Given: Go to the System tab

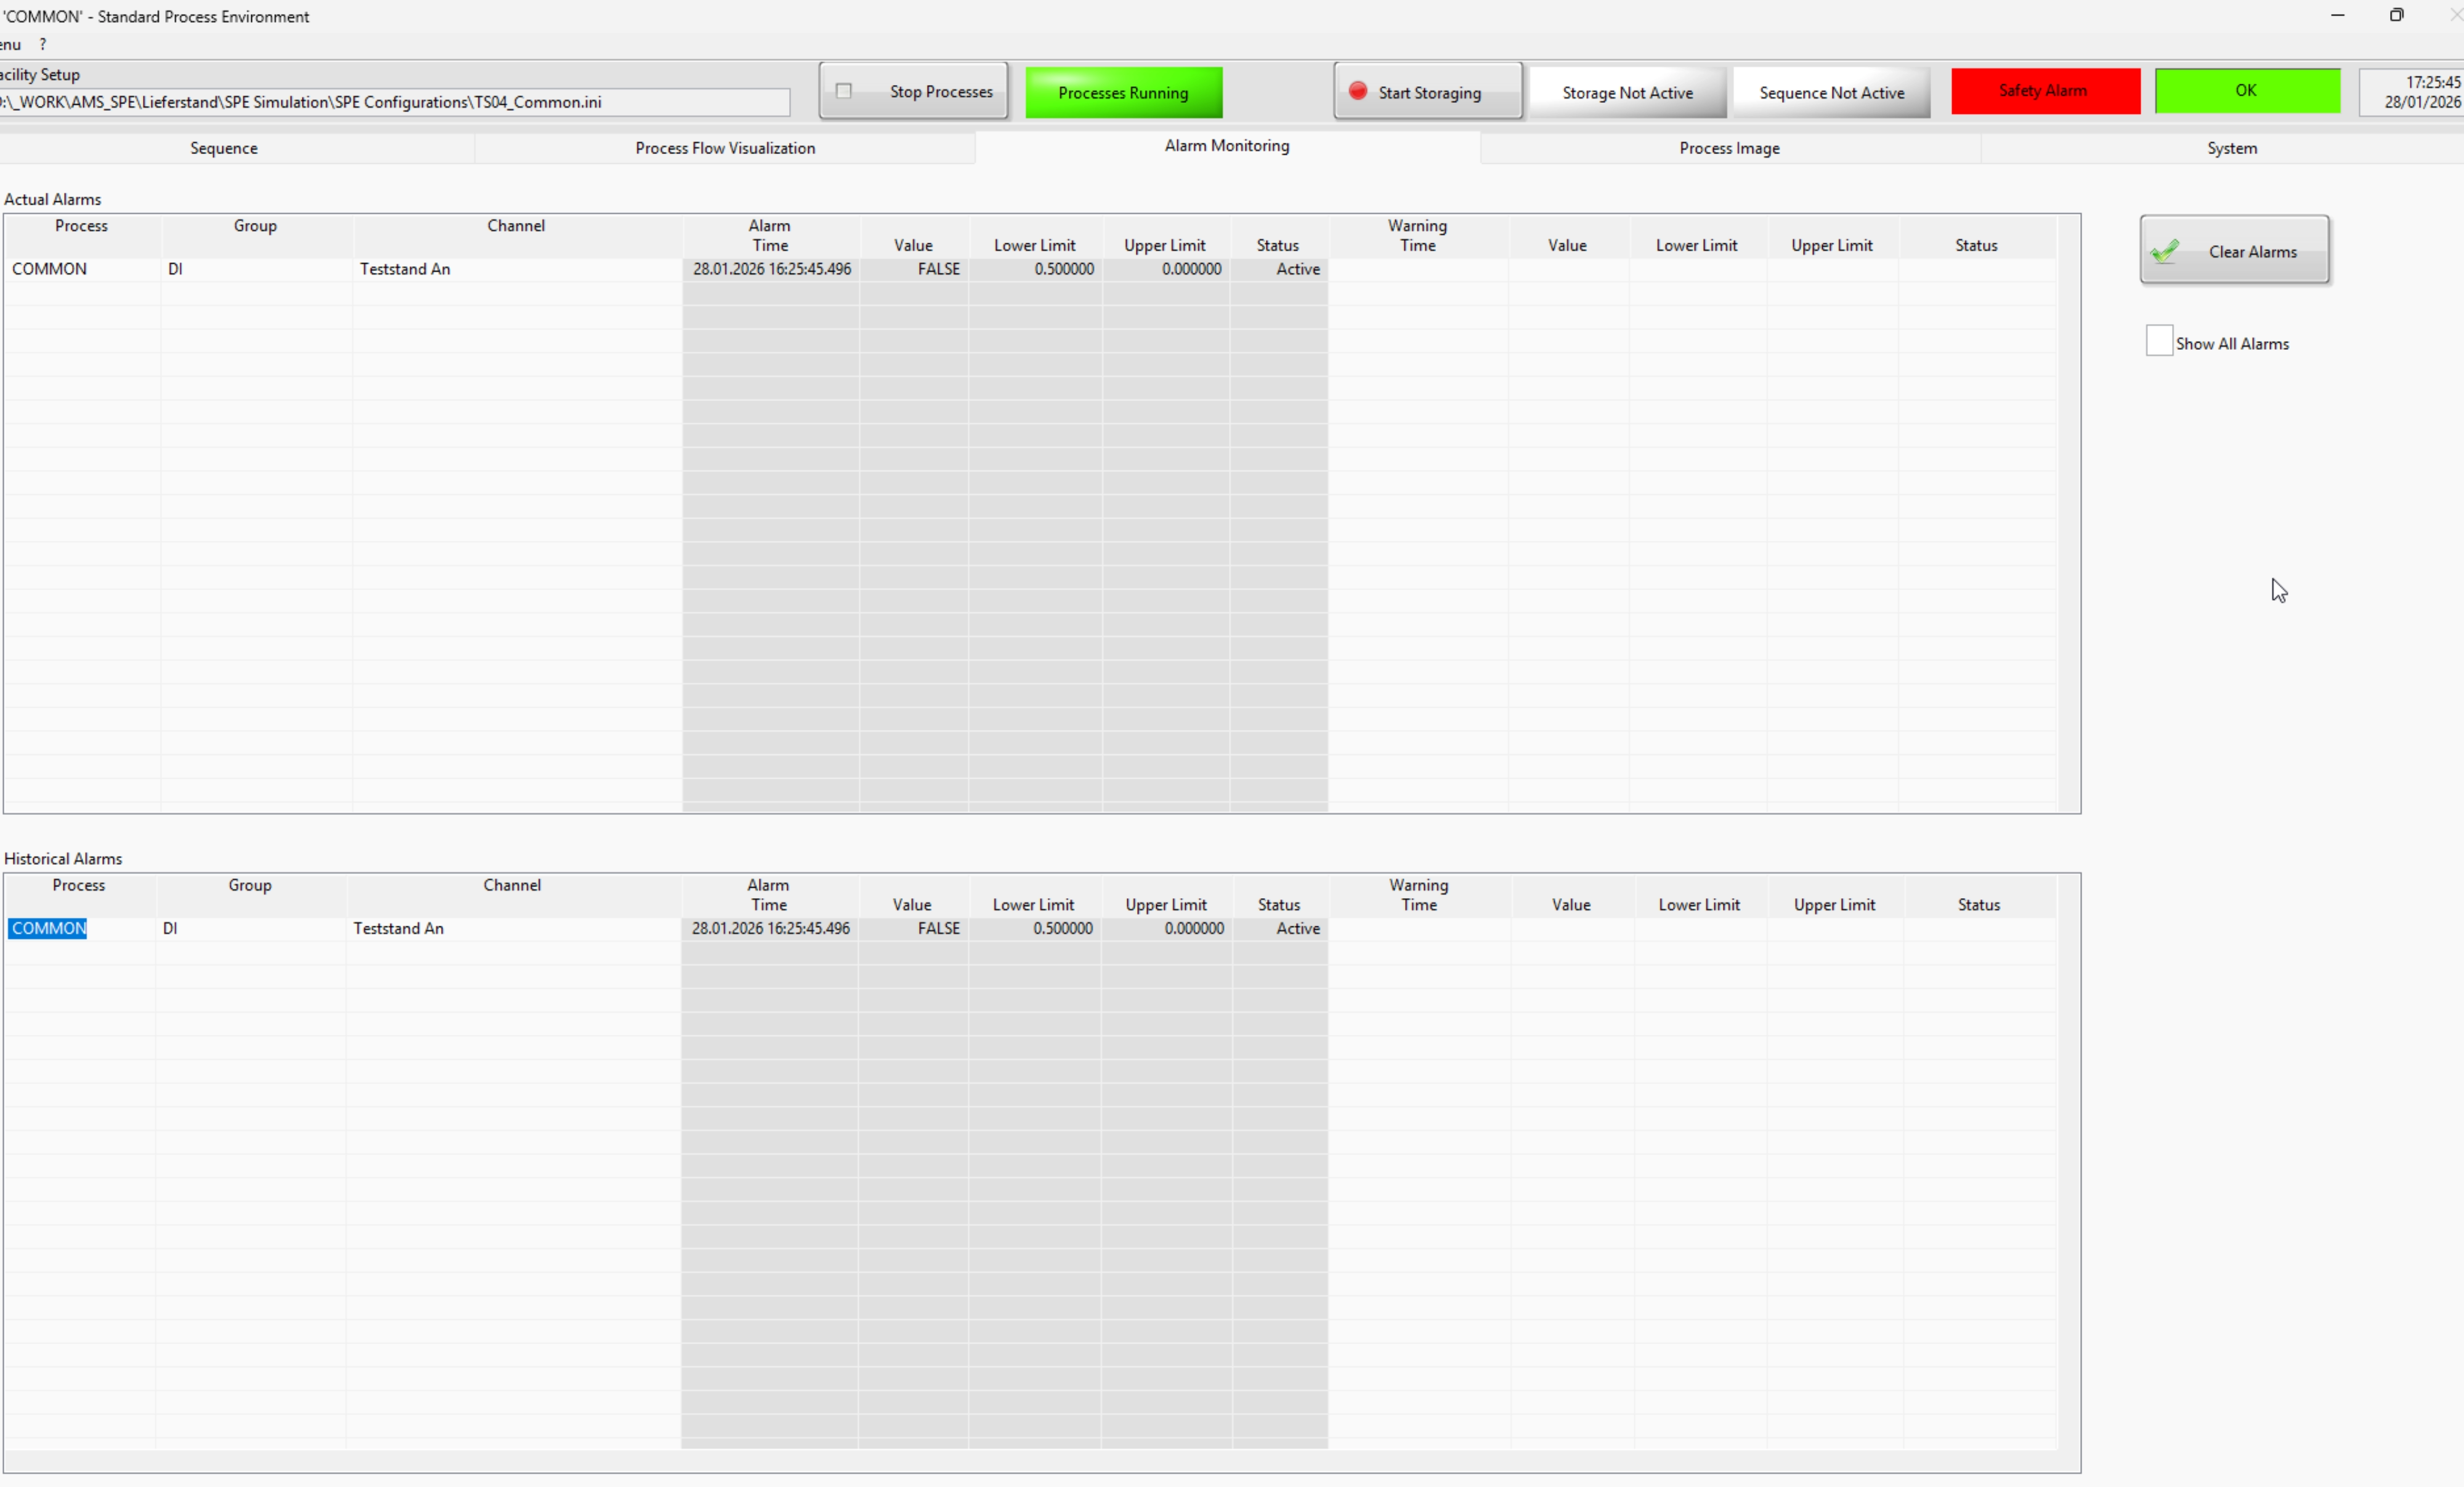Looking at the screenshot, I should [x=2232, y=148].
